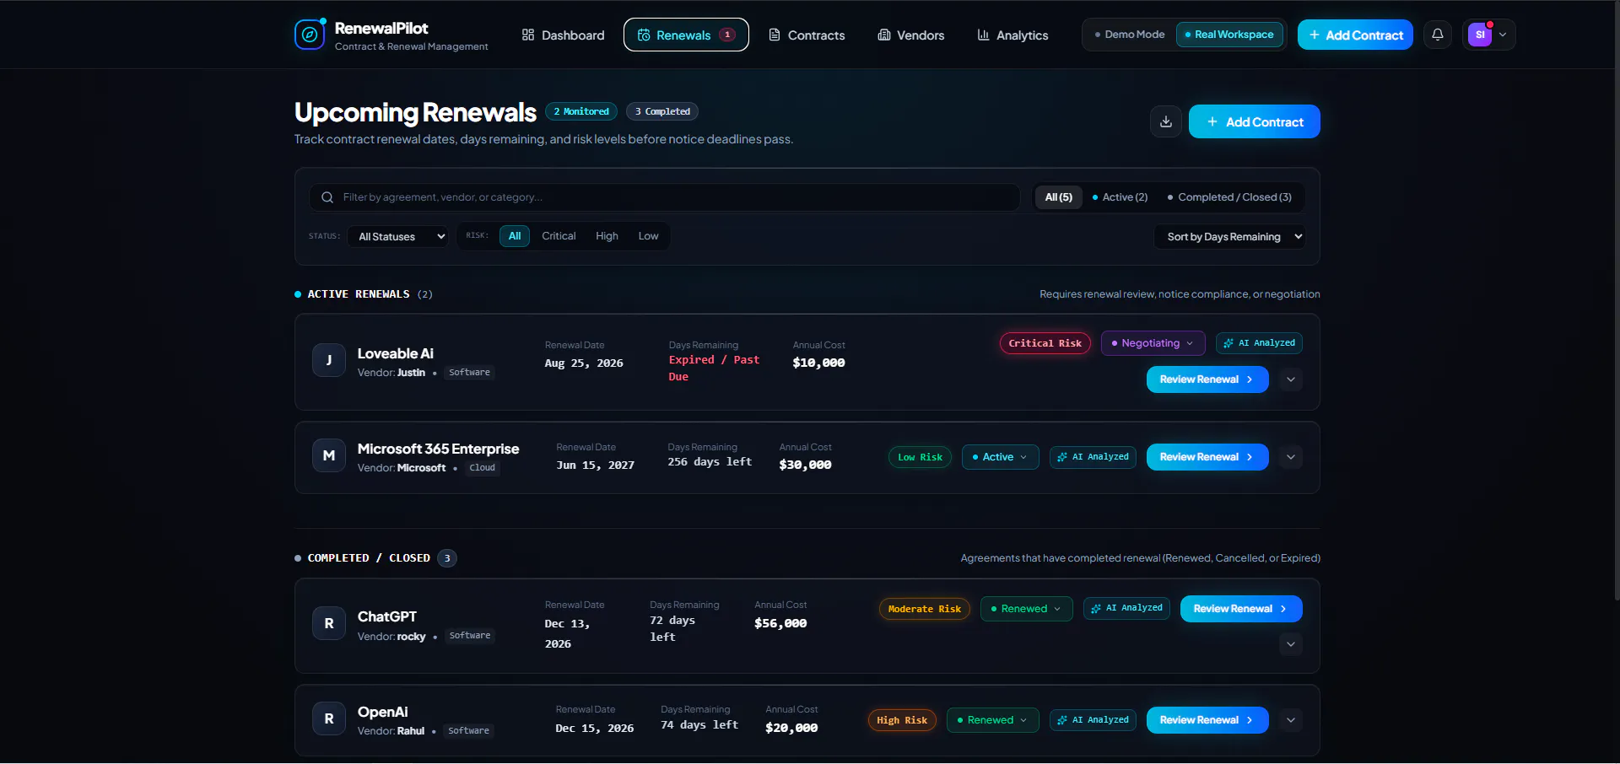Click the download export icon button

[1166, 121]
